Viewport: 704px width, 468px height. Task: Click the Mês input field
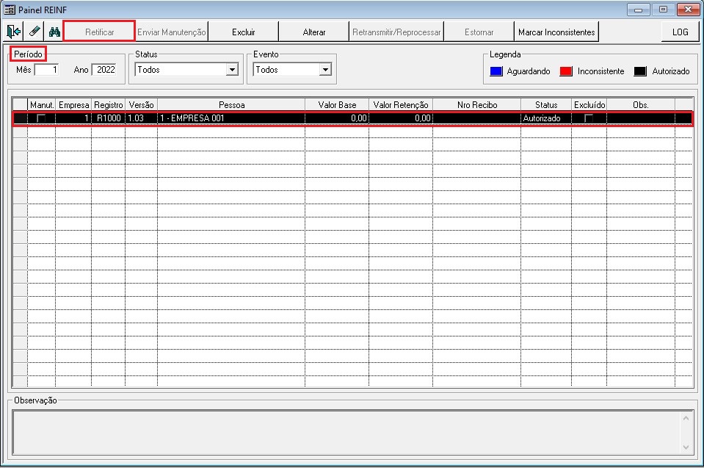point(46,70)
